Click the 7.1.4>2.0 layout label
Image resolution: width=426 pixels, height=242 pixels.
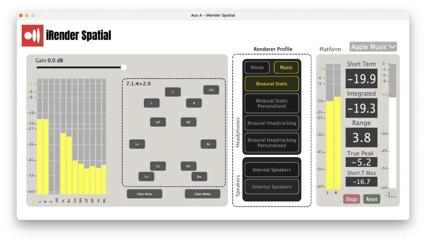[138, 84]
